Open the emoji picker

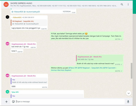click(13, 102)
